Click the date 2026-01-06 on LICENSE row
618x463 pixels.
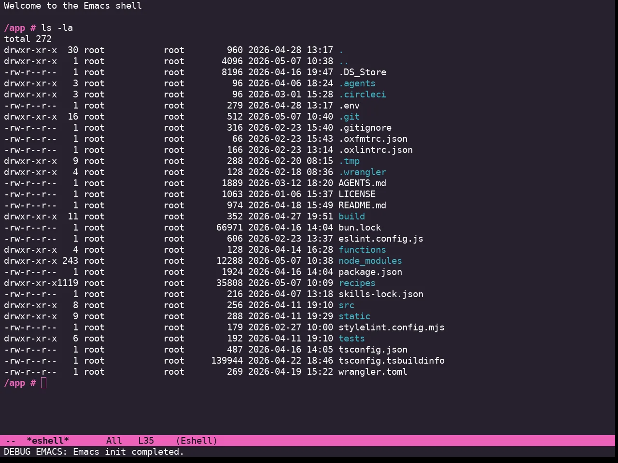[x=275, y=194]
